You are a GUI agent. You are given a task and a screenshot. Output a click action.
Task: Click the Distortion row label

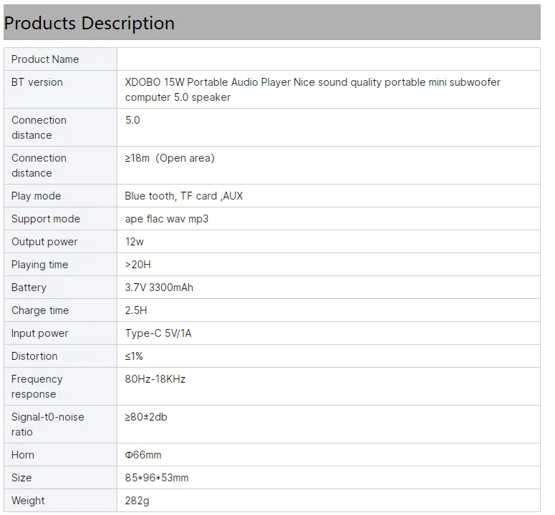34,356
